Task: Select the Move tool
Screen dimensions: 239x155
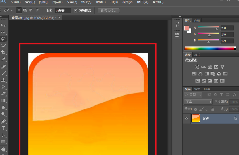Action: point(3,25)
